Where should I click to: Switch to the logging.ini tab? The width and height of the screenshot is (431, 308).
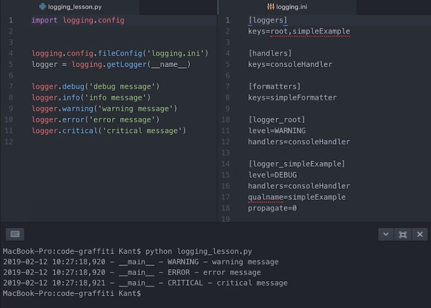(287, 7)
